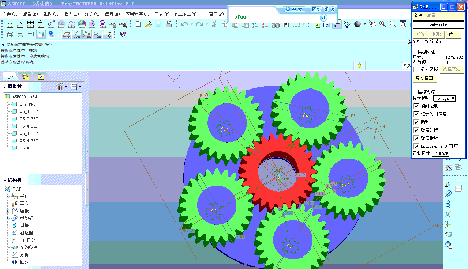Viewport: 468px width, 269px height.
Task: Toggle datum points display
Action: [x=87, y=34]
